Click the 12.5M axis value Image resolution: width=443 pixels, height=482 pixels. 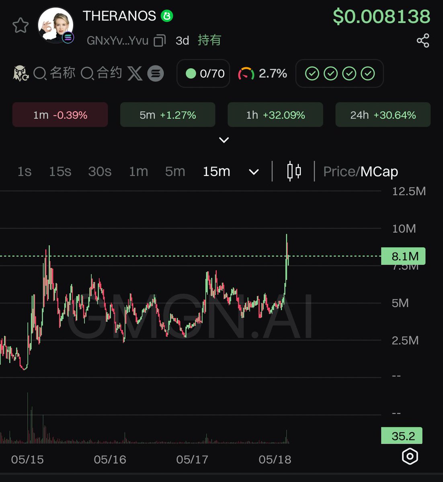click(x=409, y=191)
